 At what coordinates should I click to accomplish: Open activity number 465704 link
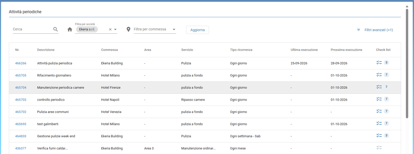point(20,87)
